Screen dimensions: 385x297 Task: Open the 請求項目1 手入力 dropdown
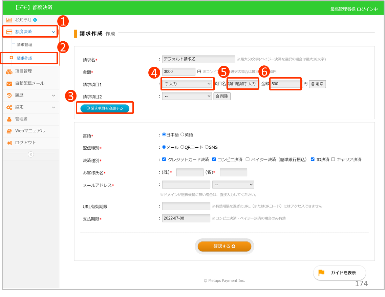point(187,84)
